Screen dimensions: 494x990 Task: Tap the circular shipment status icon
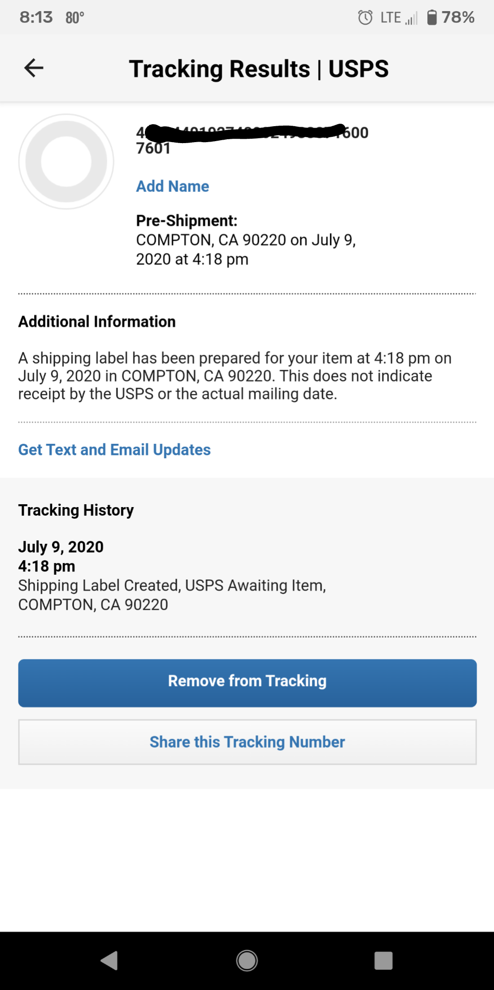click(x=66, y=161)
